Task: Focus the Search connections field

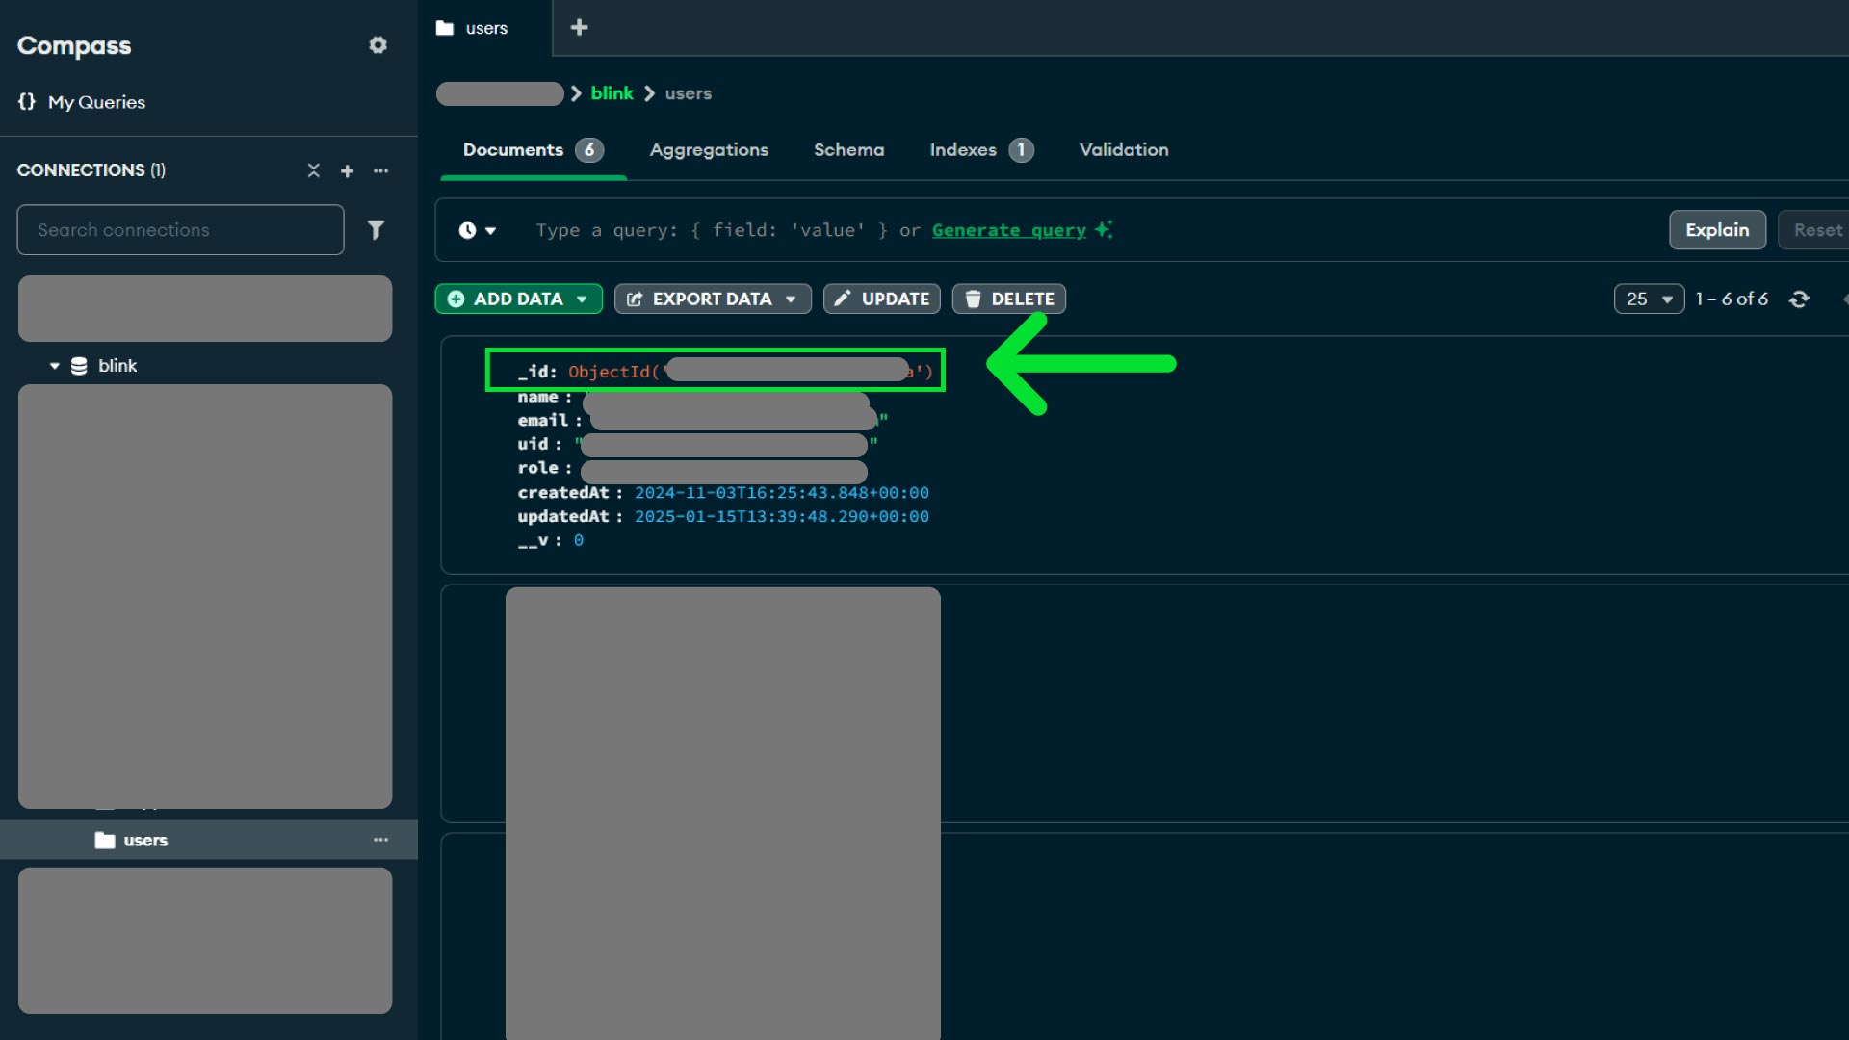Action: pos(180,230)
